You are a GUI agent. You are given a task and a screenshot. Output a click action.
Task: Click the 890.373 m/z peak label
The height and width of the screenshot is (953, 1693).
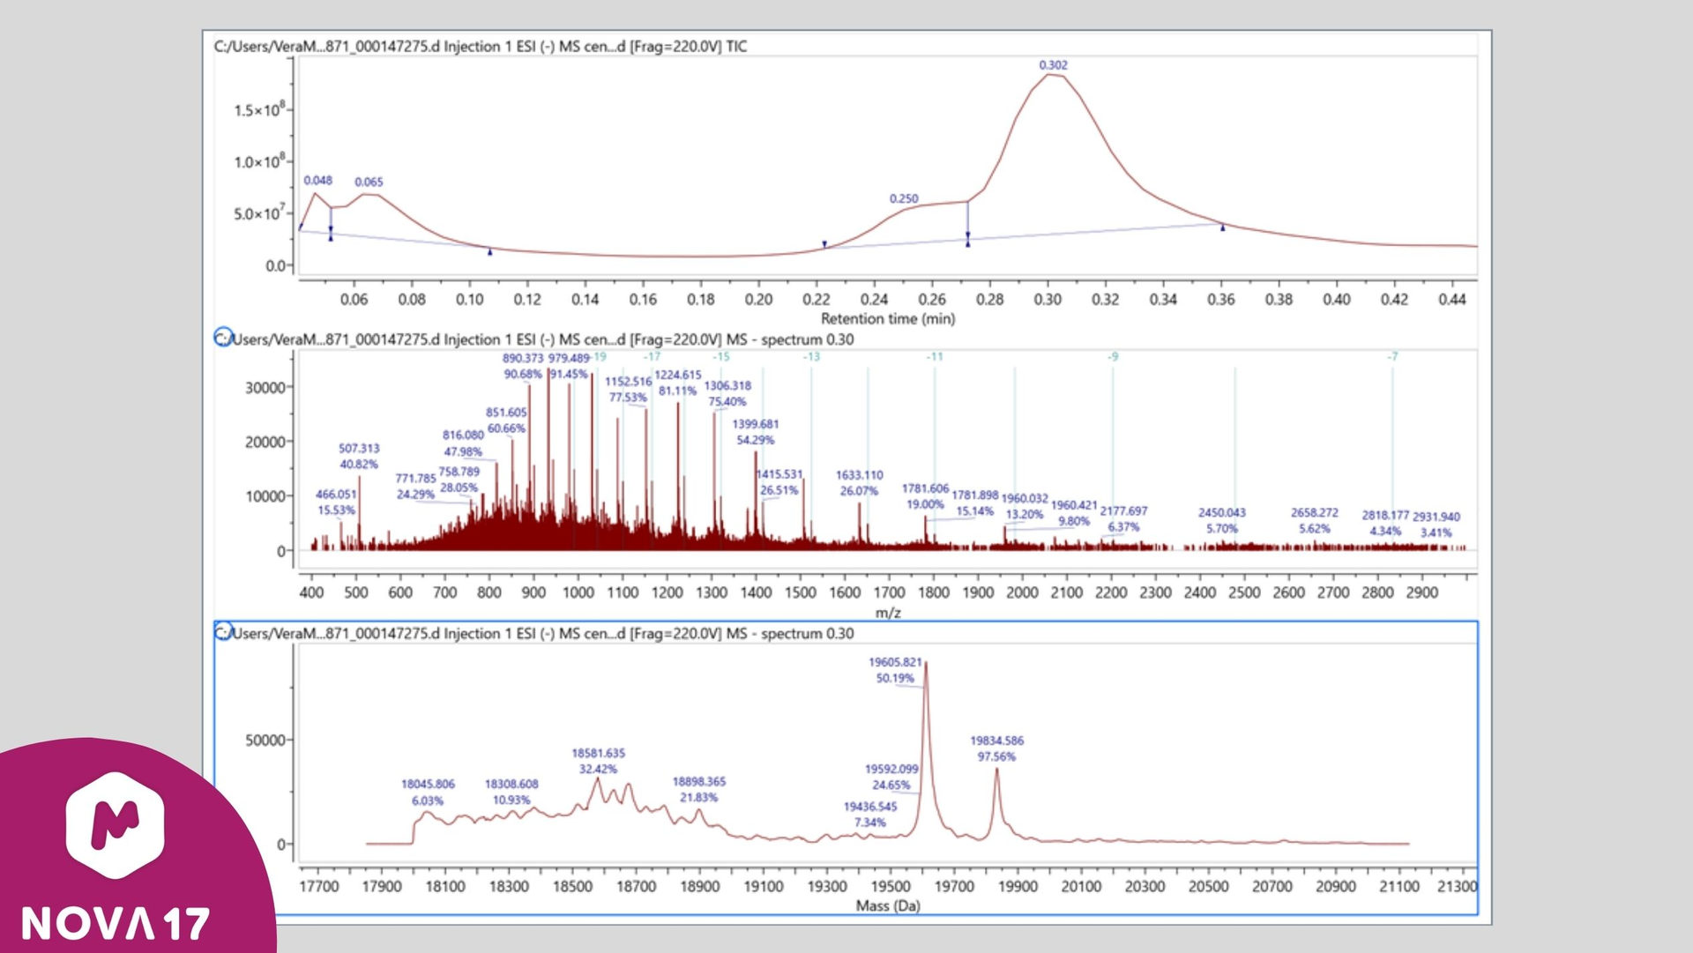(523, 358)
